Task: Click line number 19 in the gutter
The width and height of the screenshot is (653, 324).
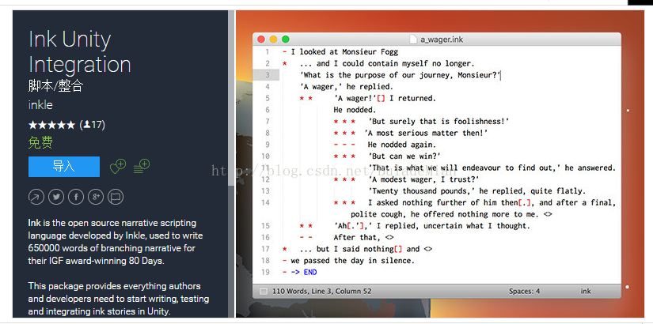Action: tap(266, 273)
